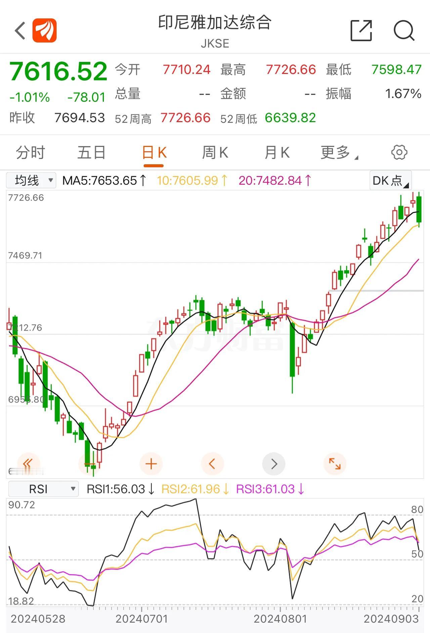Switch to the 周K tab
This screenshot has width=430, height=633.
coord(215,153)
